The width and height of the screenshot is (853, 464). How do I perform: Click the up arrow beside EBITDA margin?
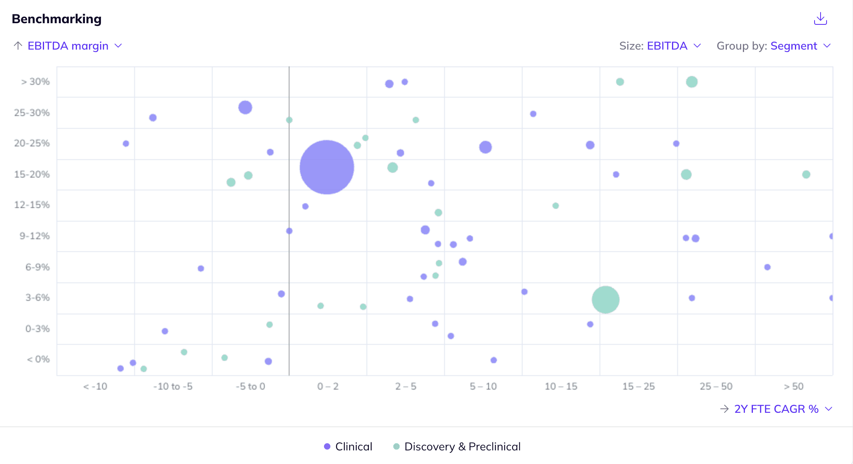tap(18, 46)
